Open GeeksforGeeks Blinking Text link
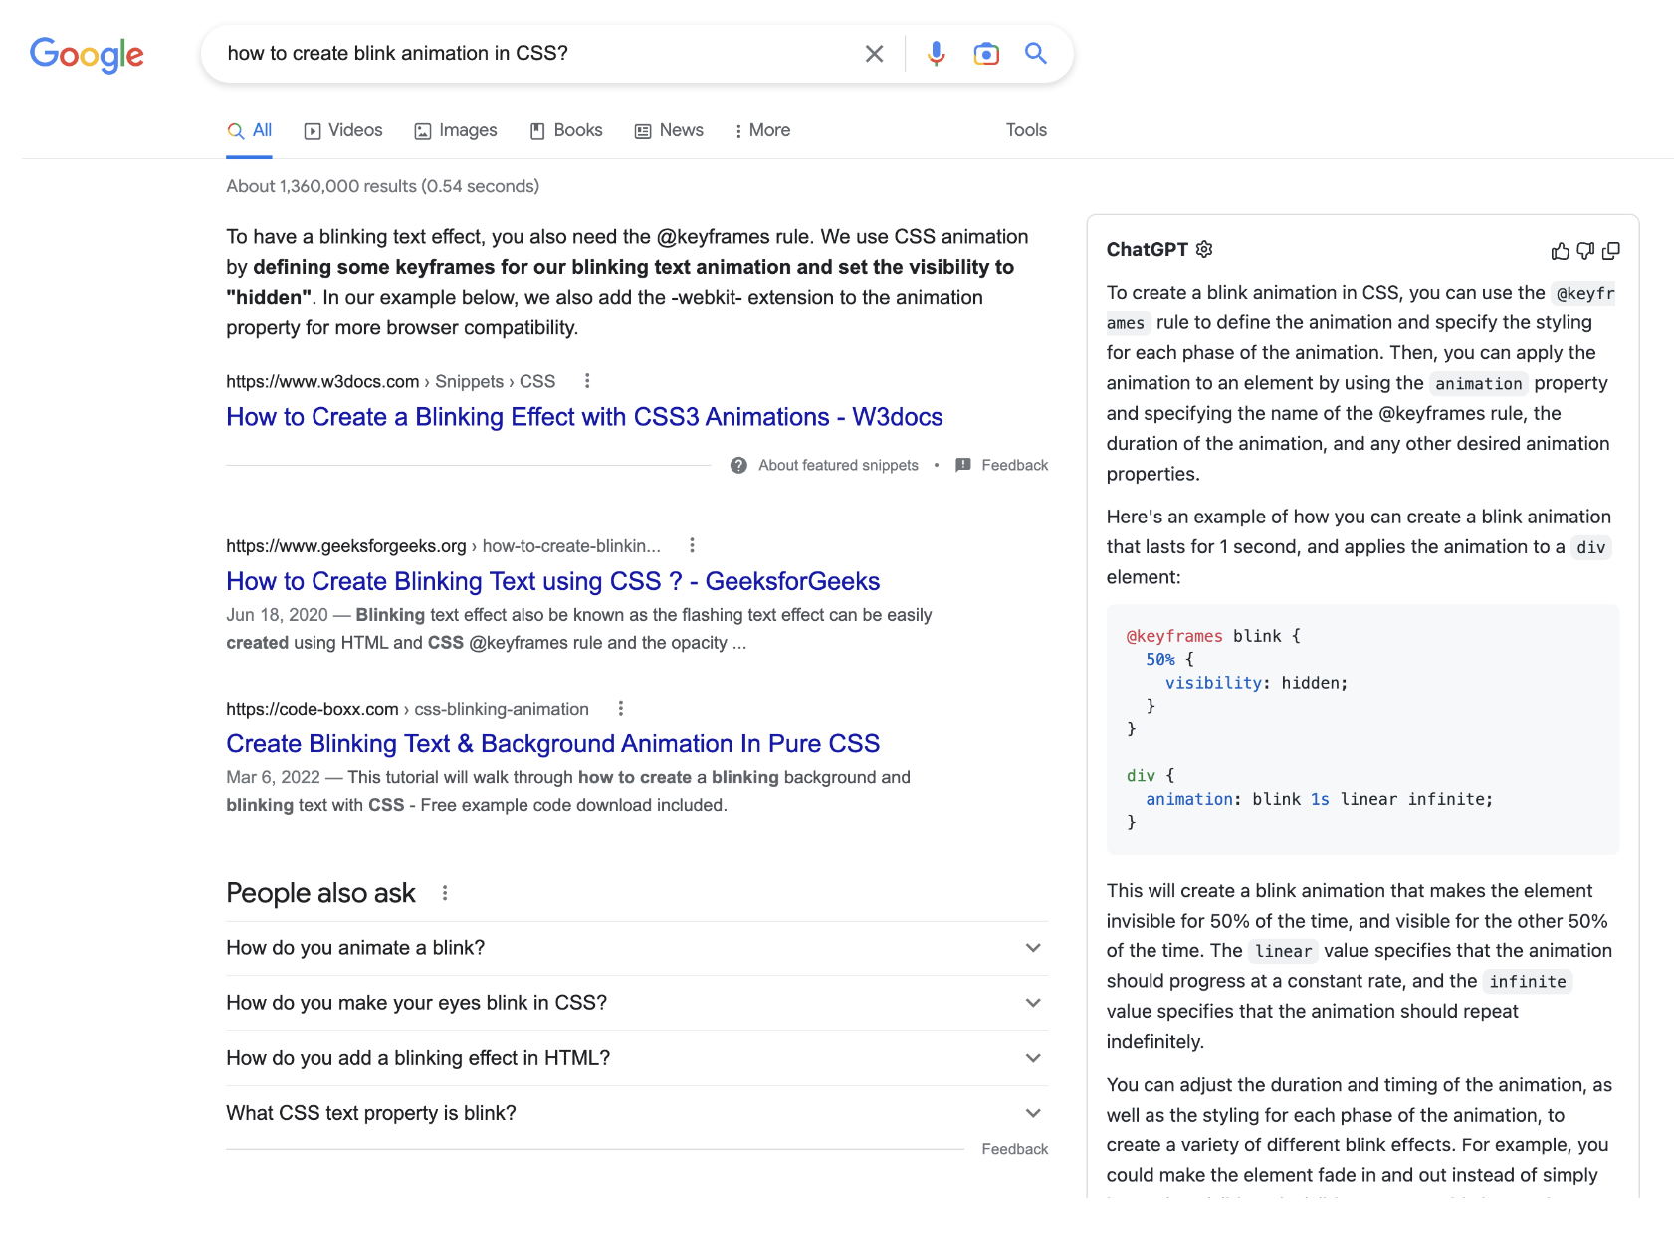 [552, 581]
